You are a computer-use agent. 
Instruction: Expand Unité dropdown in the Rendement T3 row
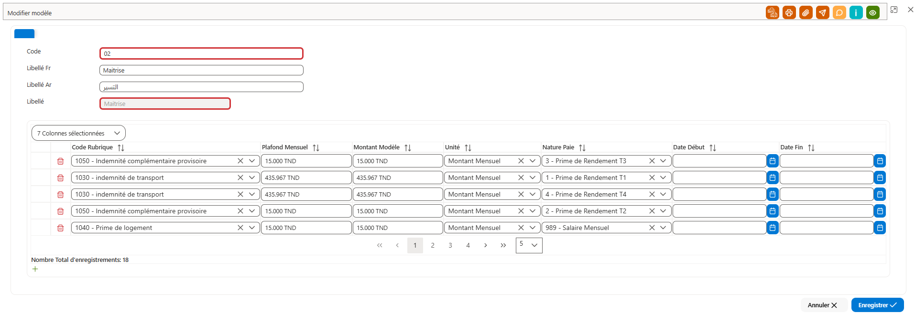click(533, 161)
